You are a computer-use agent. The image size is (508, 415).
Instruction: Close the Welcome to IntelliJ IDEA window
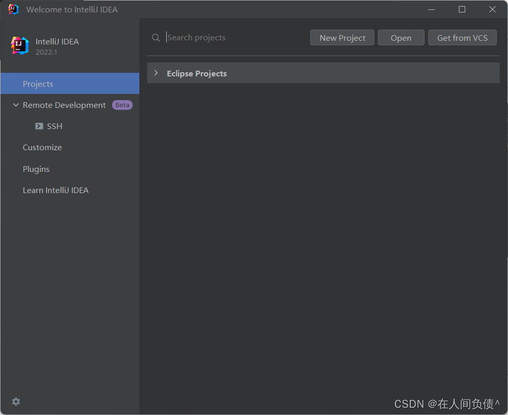(493, 9)
